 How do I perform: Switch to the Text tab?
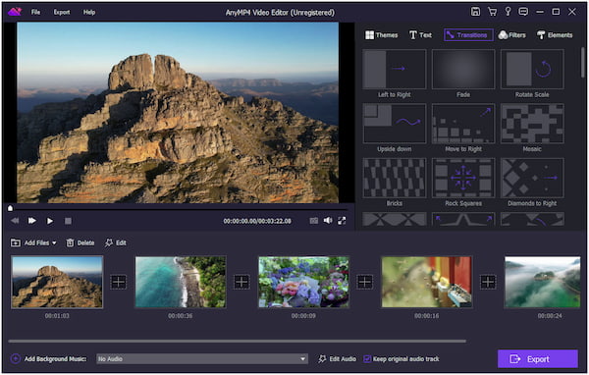[420, 35]
